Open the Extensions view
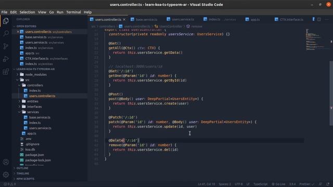Viewport: 333px width, 187px height. pyautogui.click(x=6, y=72)
